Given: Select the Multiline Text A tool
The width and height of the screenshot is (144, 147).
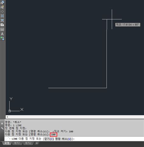Looking at the screenshot, I should [2, 34].
